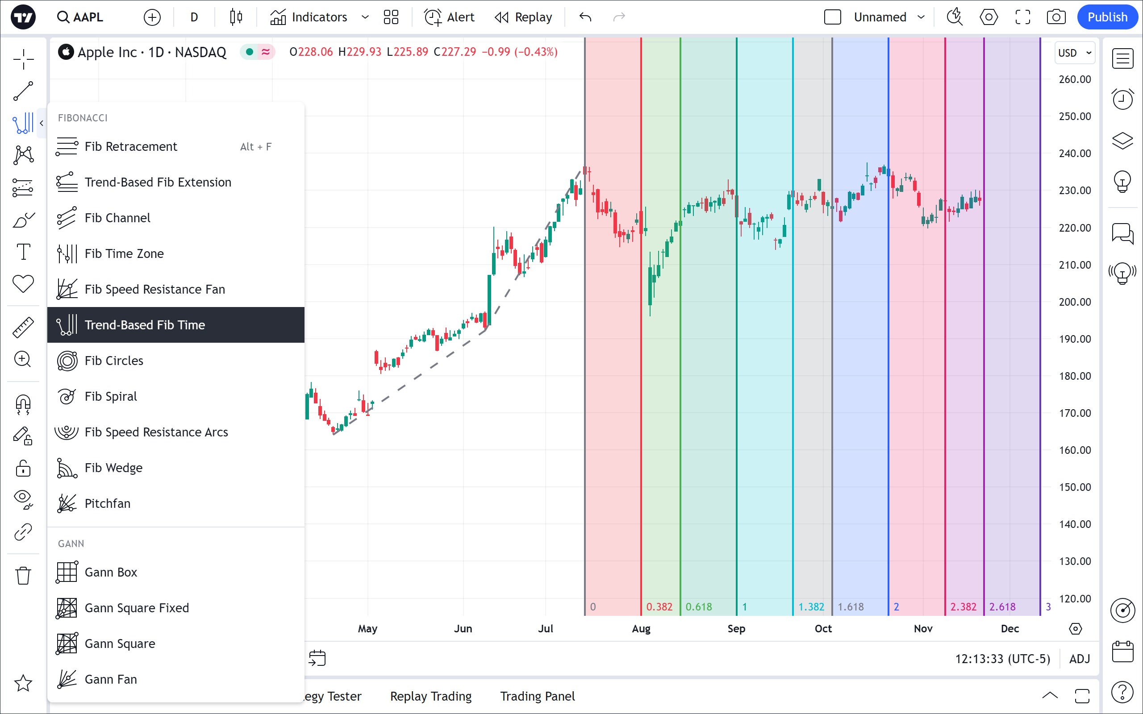Open the Fibonacci tools group in sidebar
The image size is (1143, 714).
(23, 123)
